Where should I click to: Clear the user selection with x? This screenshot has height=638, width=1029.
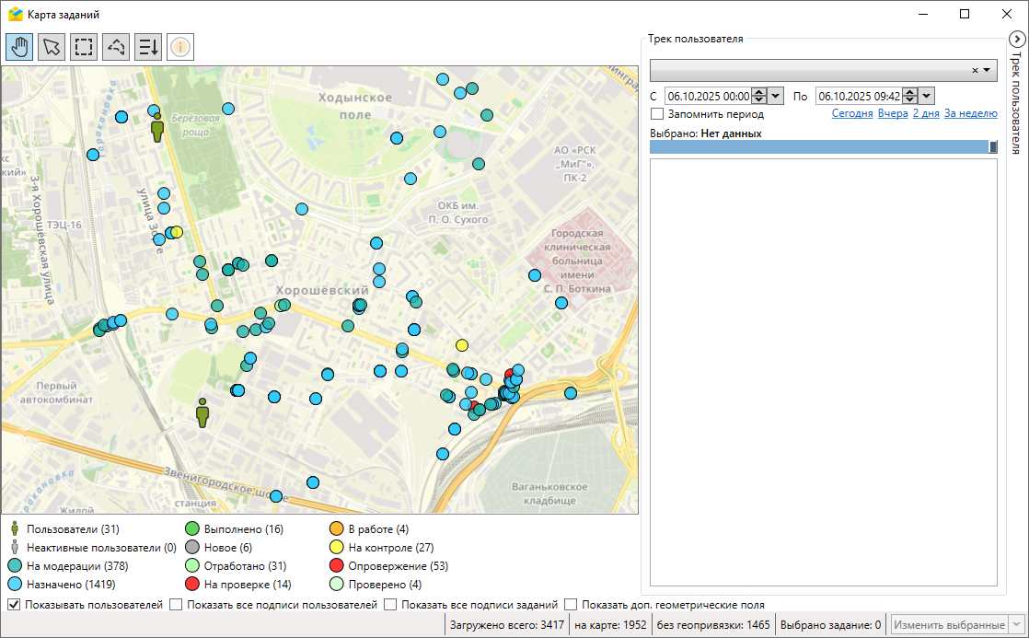pos(975,71)
